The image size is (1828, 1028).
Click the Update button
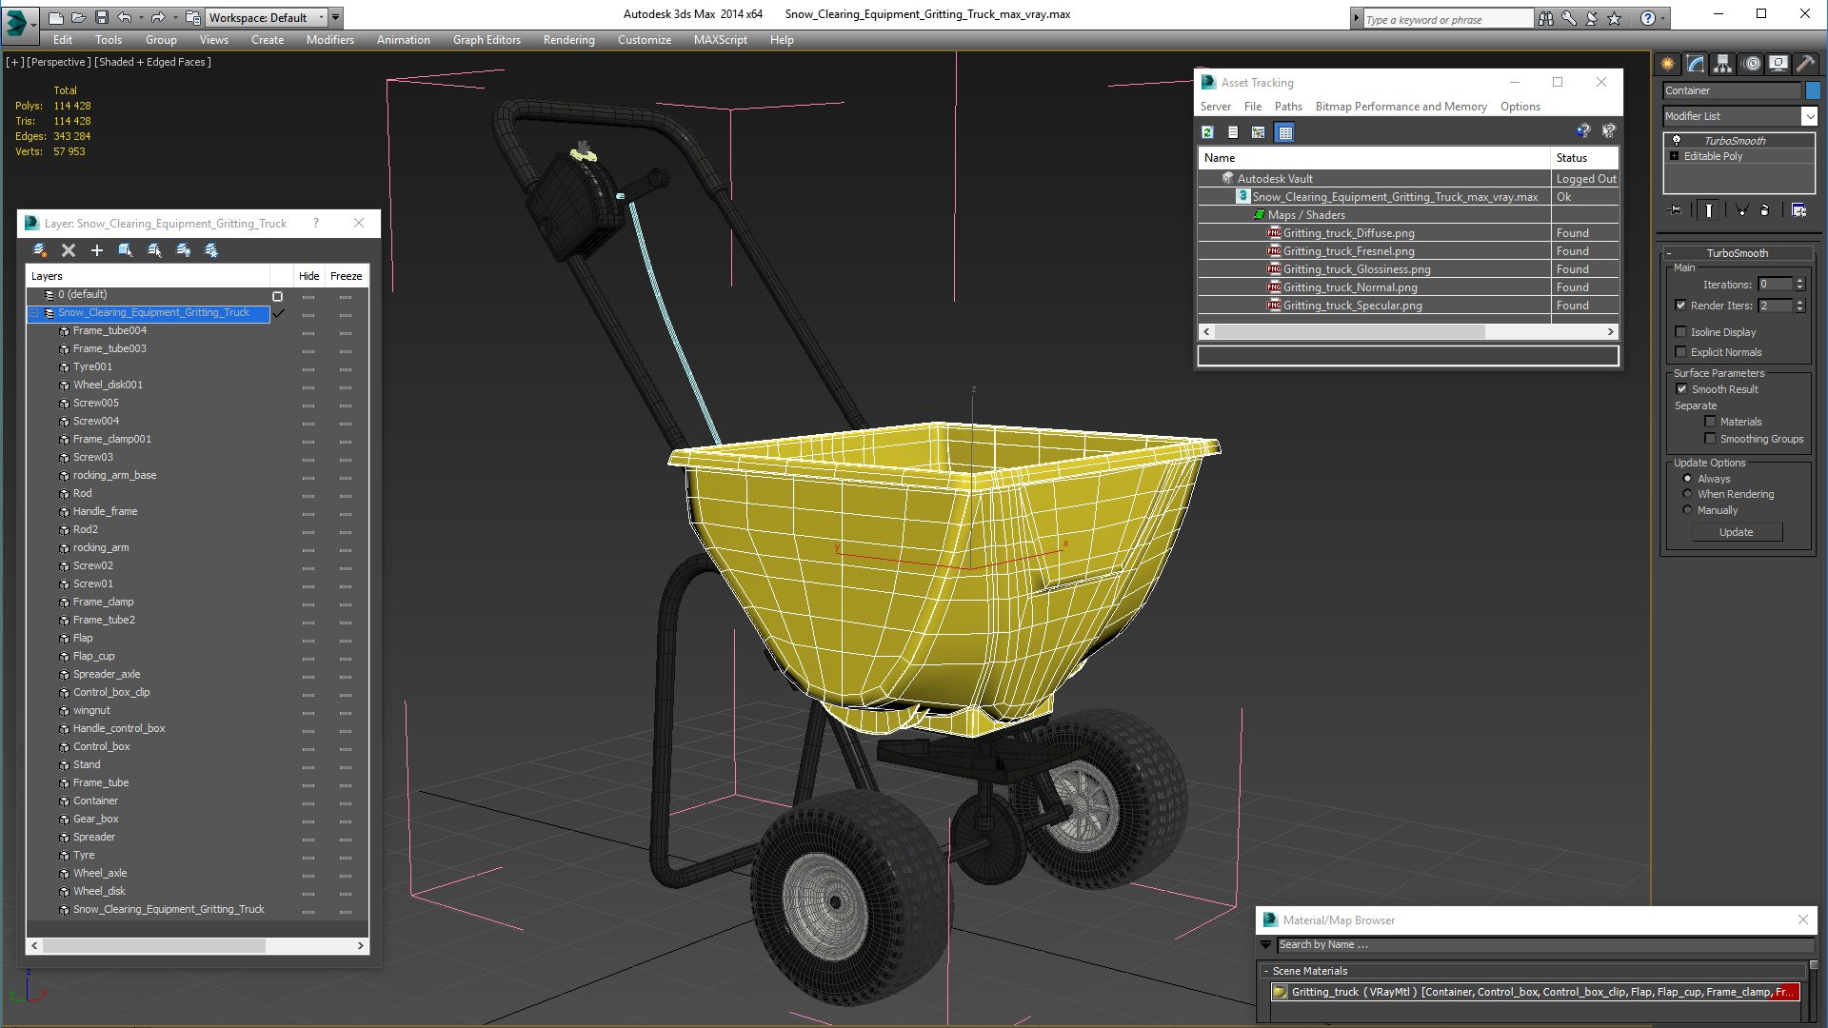click(1736, 532)
